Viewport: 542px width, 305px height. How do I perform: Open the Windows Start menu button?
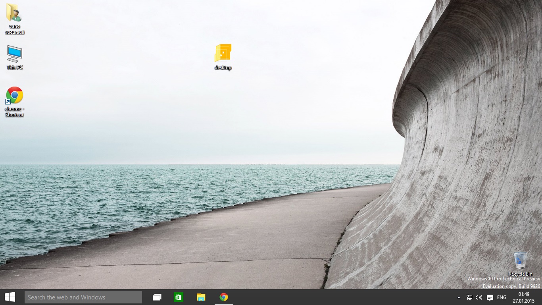pyautogui.click(x=10, y=297)
